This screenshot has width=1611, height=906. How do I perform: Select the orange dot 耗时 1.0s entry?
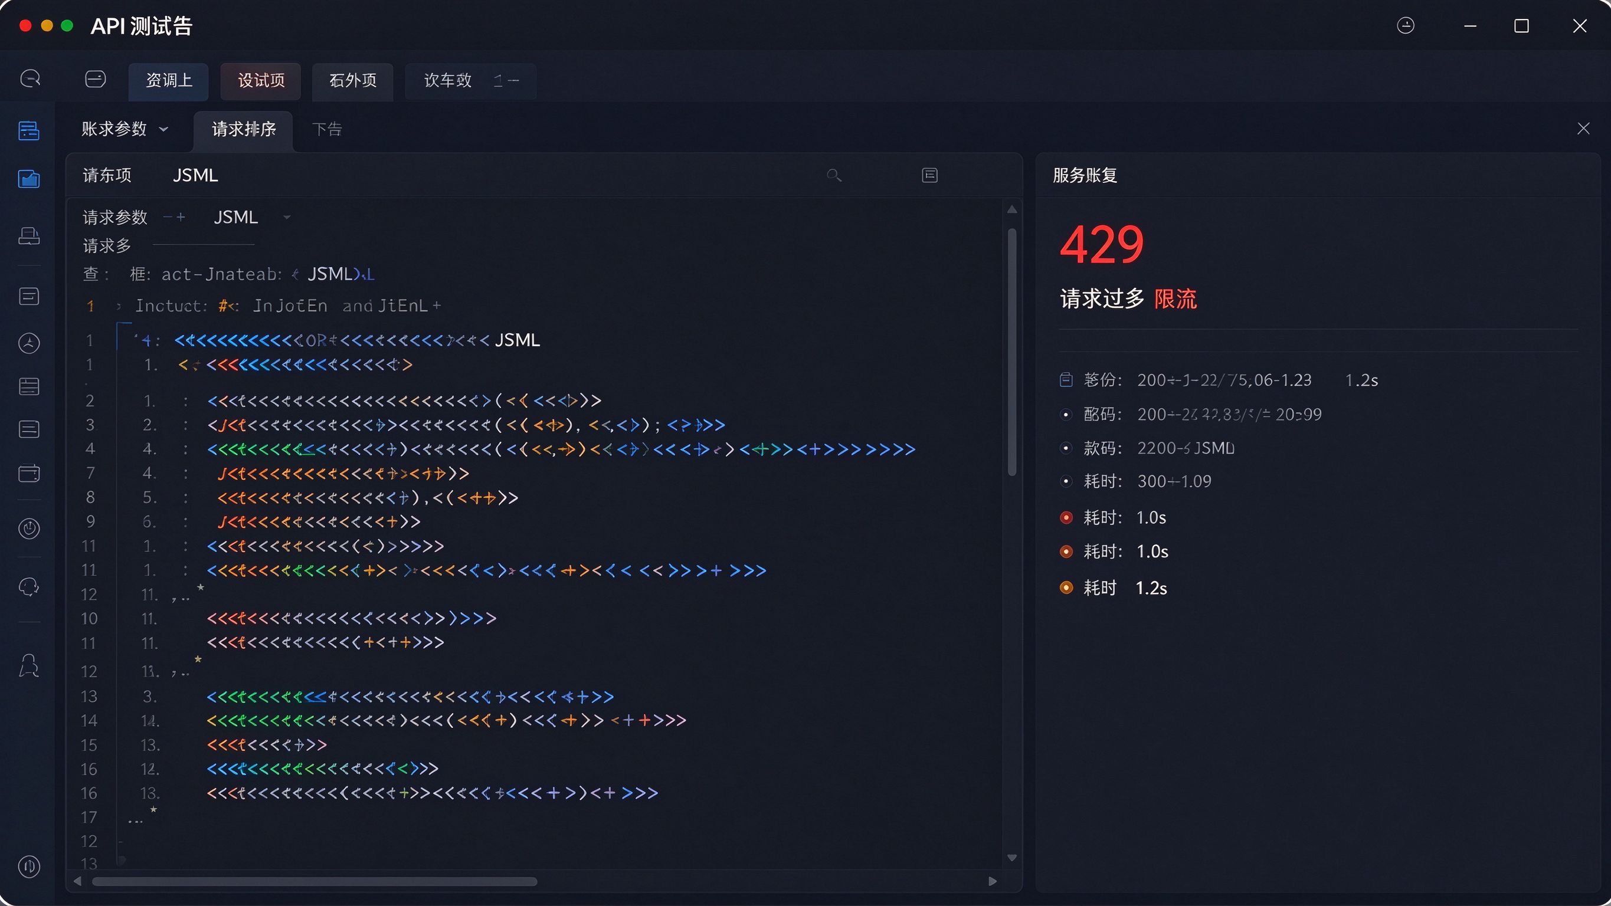(1066, 552)
